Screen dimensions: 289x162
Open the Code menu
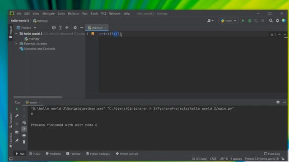tap(61, 13)
